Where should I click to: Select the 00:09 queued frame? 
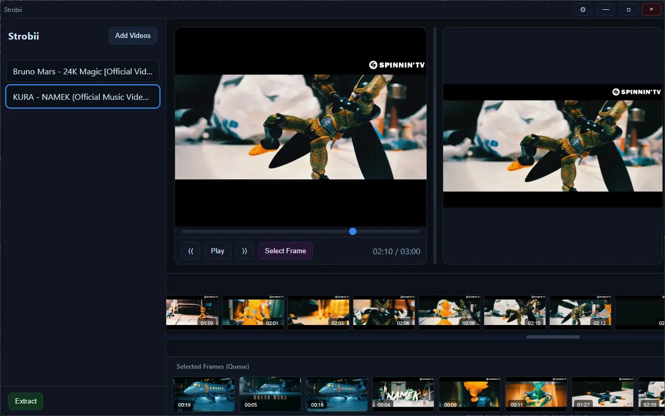click(x=470, y=394)
